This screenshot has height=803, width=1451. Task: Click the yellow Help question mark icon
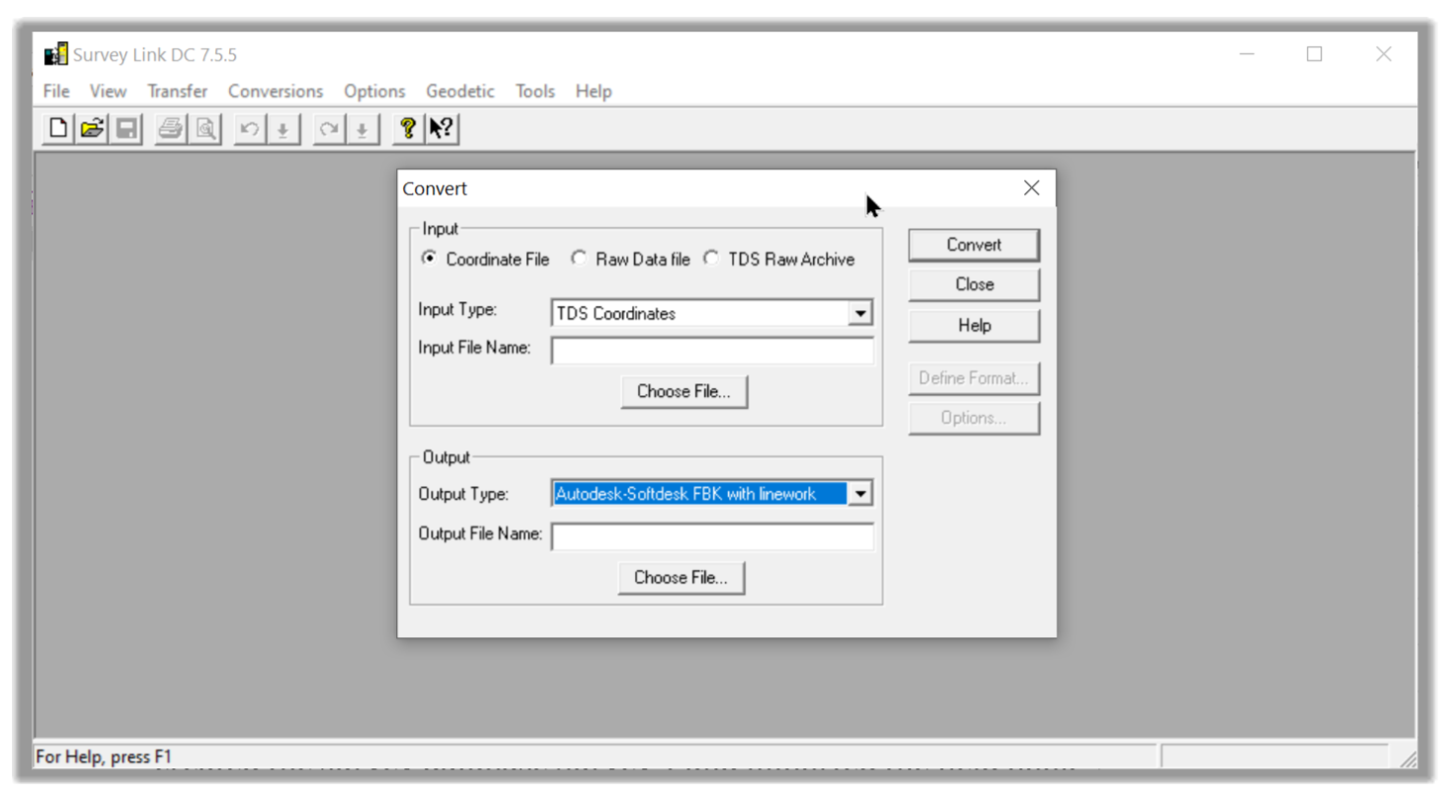(407, 128)
